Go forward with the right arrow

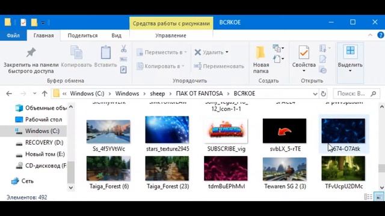(23, 94)
